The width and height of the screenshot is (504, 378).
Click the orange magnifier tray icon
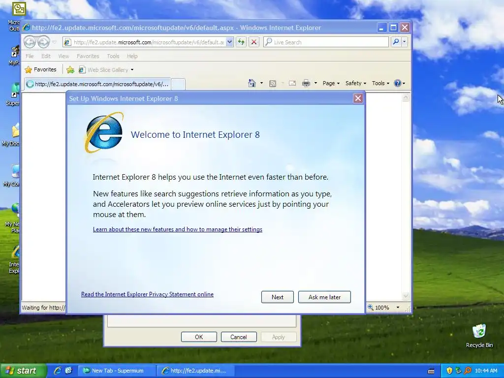pos(468,371)
